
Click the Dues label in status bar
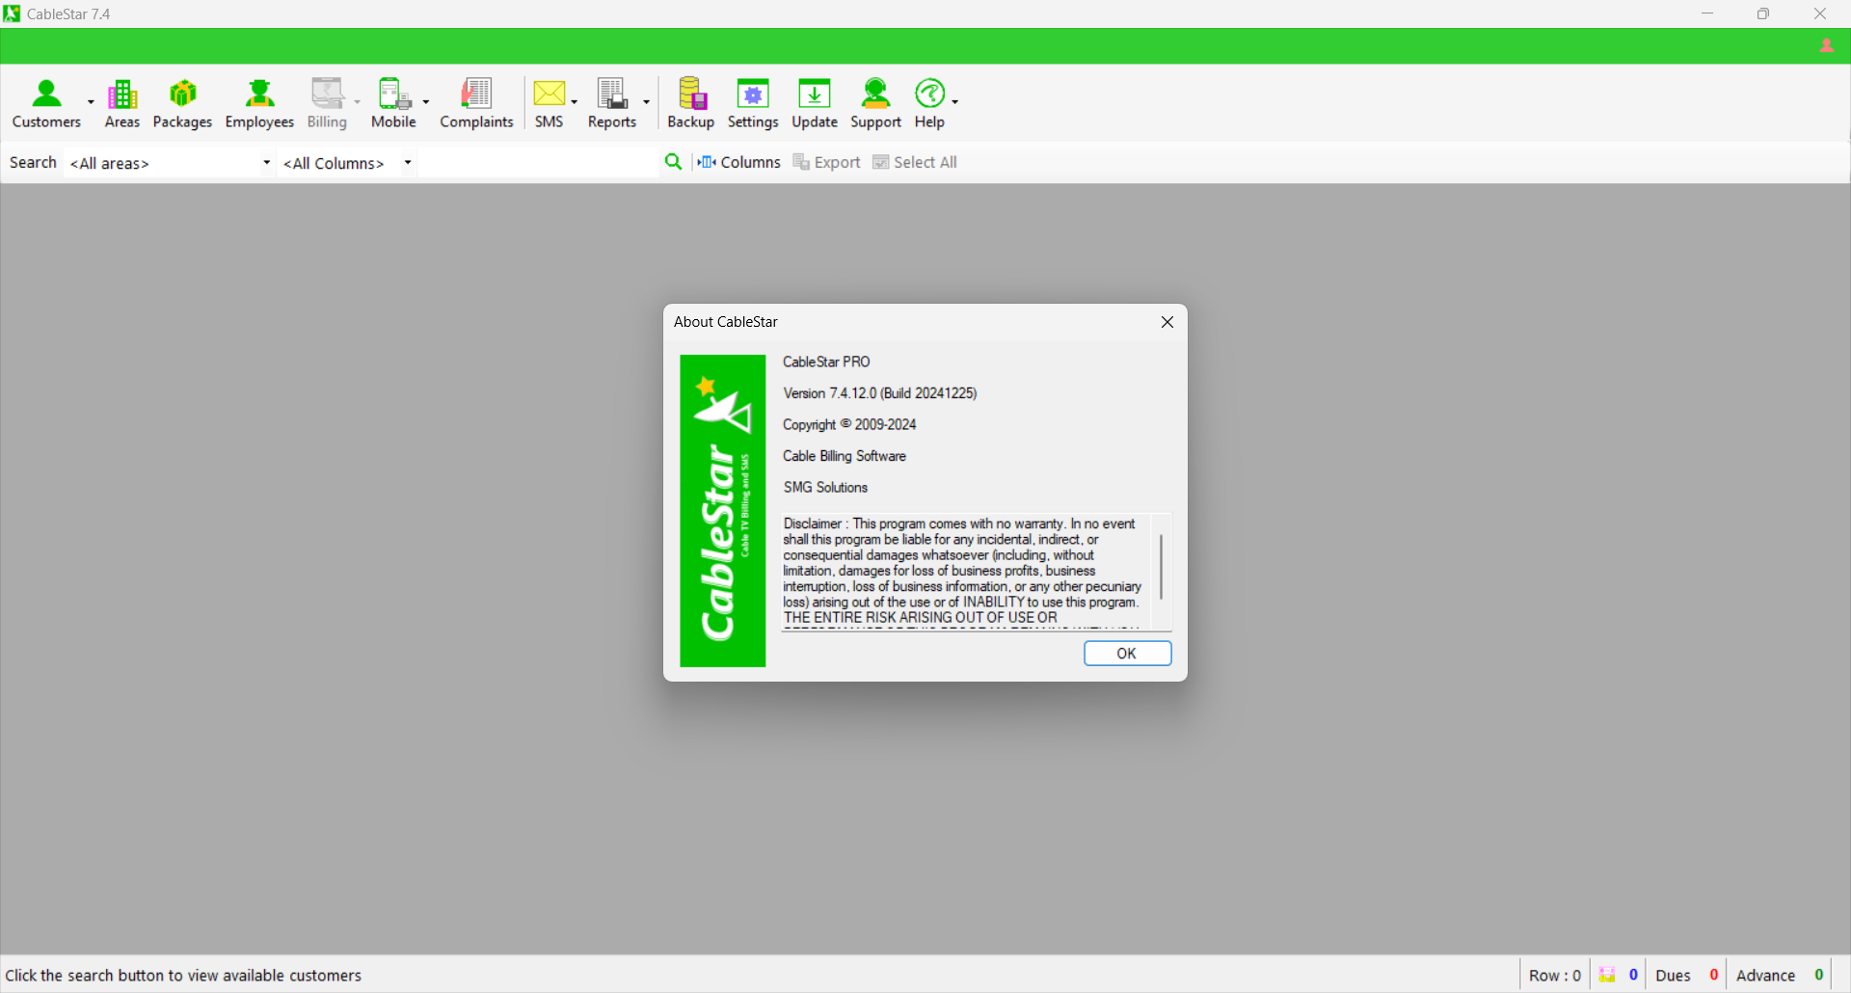tap(1674, 976)
